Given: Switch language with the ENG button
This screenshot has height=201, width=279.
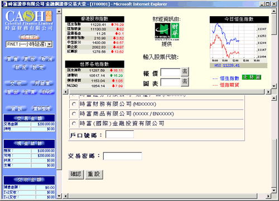Looking at the screenshot, I should point(47,92).
